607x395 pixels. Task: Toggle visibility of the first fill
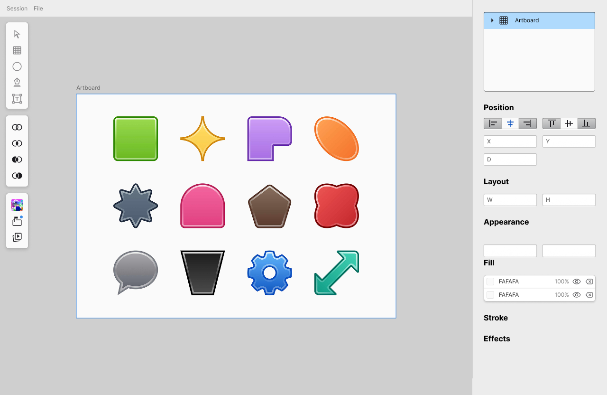point(577,282)
